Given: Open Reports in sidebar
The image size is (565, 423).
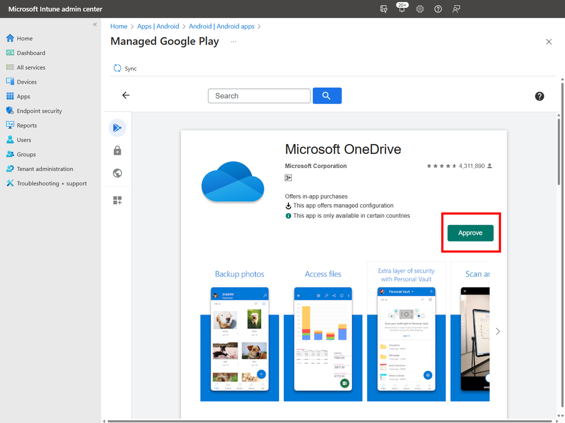Looking at the screenshot, I should [21, 125].
